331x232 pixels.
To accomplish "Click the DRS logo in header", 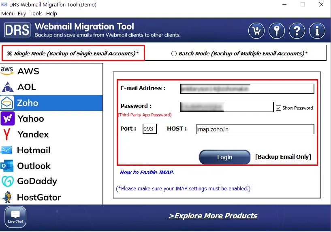I will (x=17, y=30).
